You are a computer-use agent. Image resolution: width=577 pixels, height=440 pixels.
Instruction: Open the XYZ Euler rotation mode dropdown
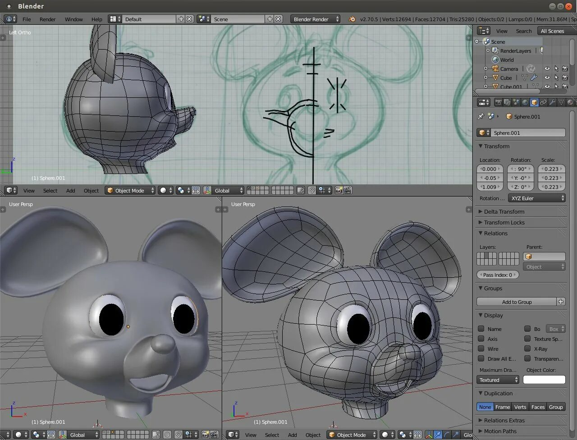coord(537,198)
